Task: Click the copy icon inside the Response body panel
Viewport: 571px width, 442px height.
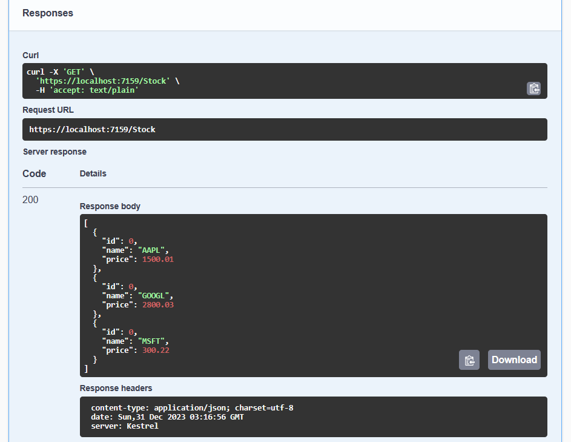Action: [x=469, y=360]
